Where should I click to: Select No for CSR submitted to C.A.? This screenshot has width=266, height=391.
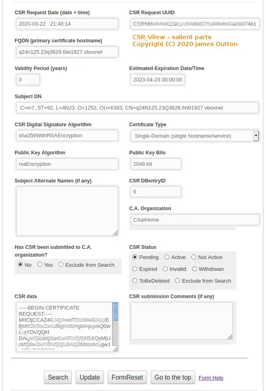click(x=20, y=265)
